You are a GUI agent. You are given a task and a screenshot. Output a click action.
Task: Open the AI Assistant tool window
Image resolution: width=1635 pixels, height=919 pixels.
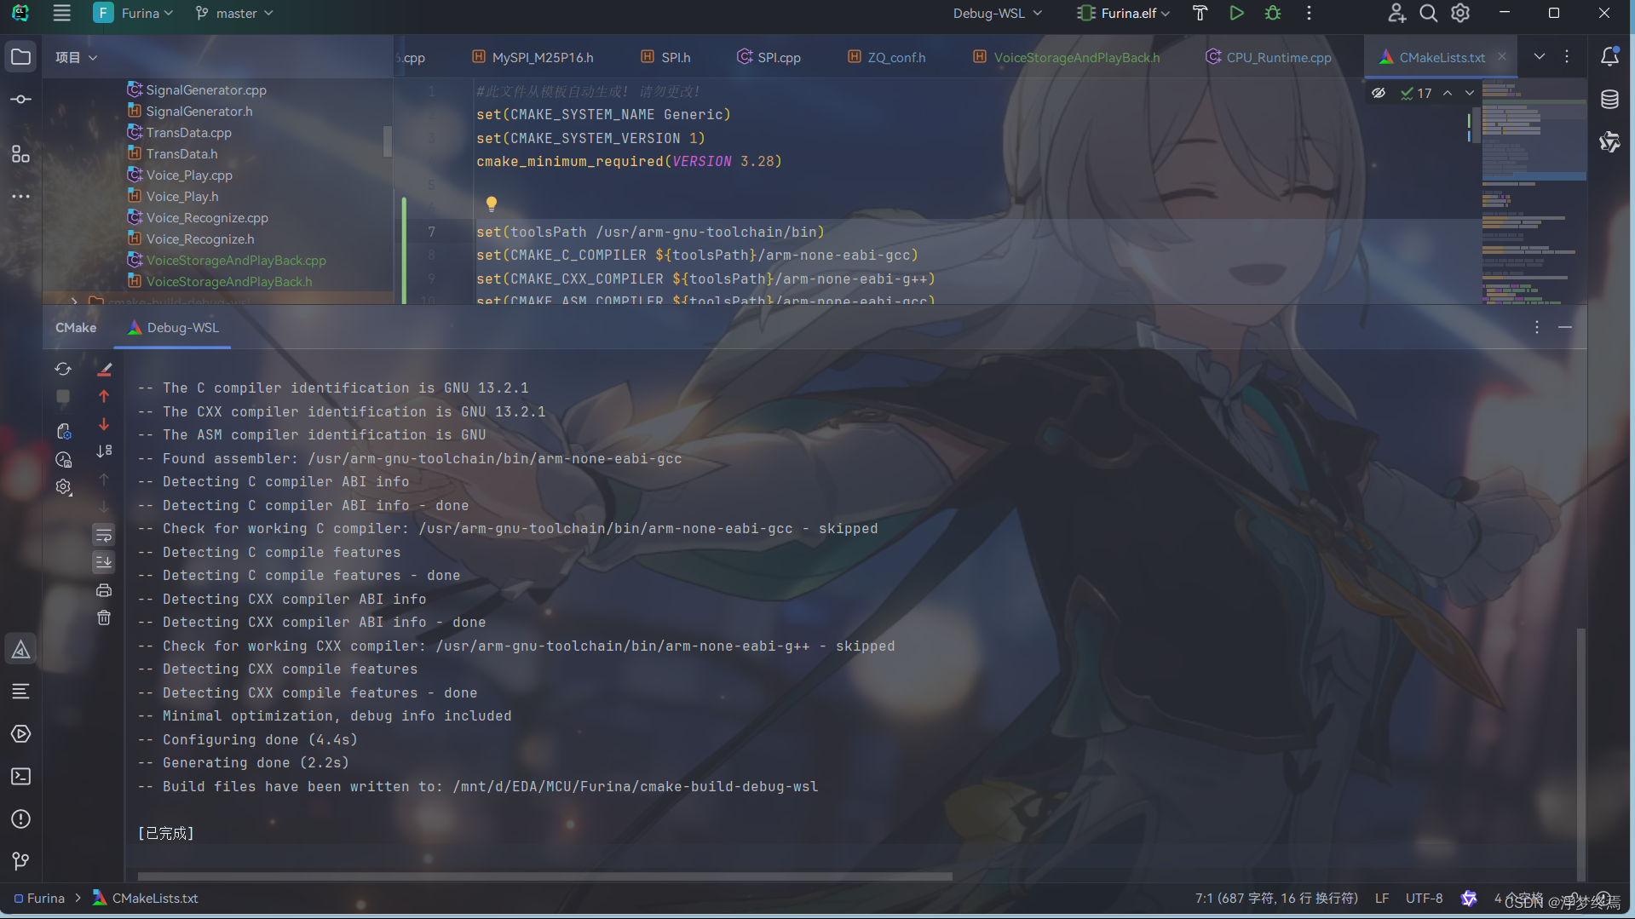click(x=1609, y=141)
